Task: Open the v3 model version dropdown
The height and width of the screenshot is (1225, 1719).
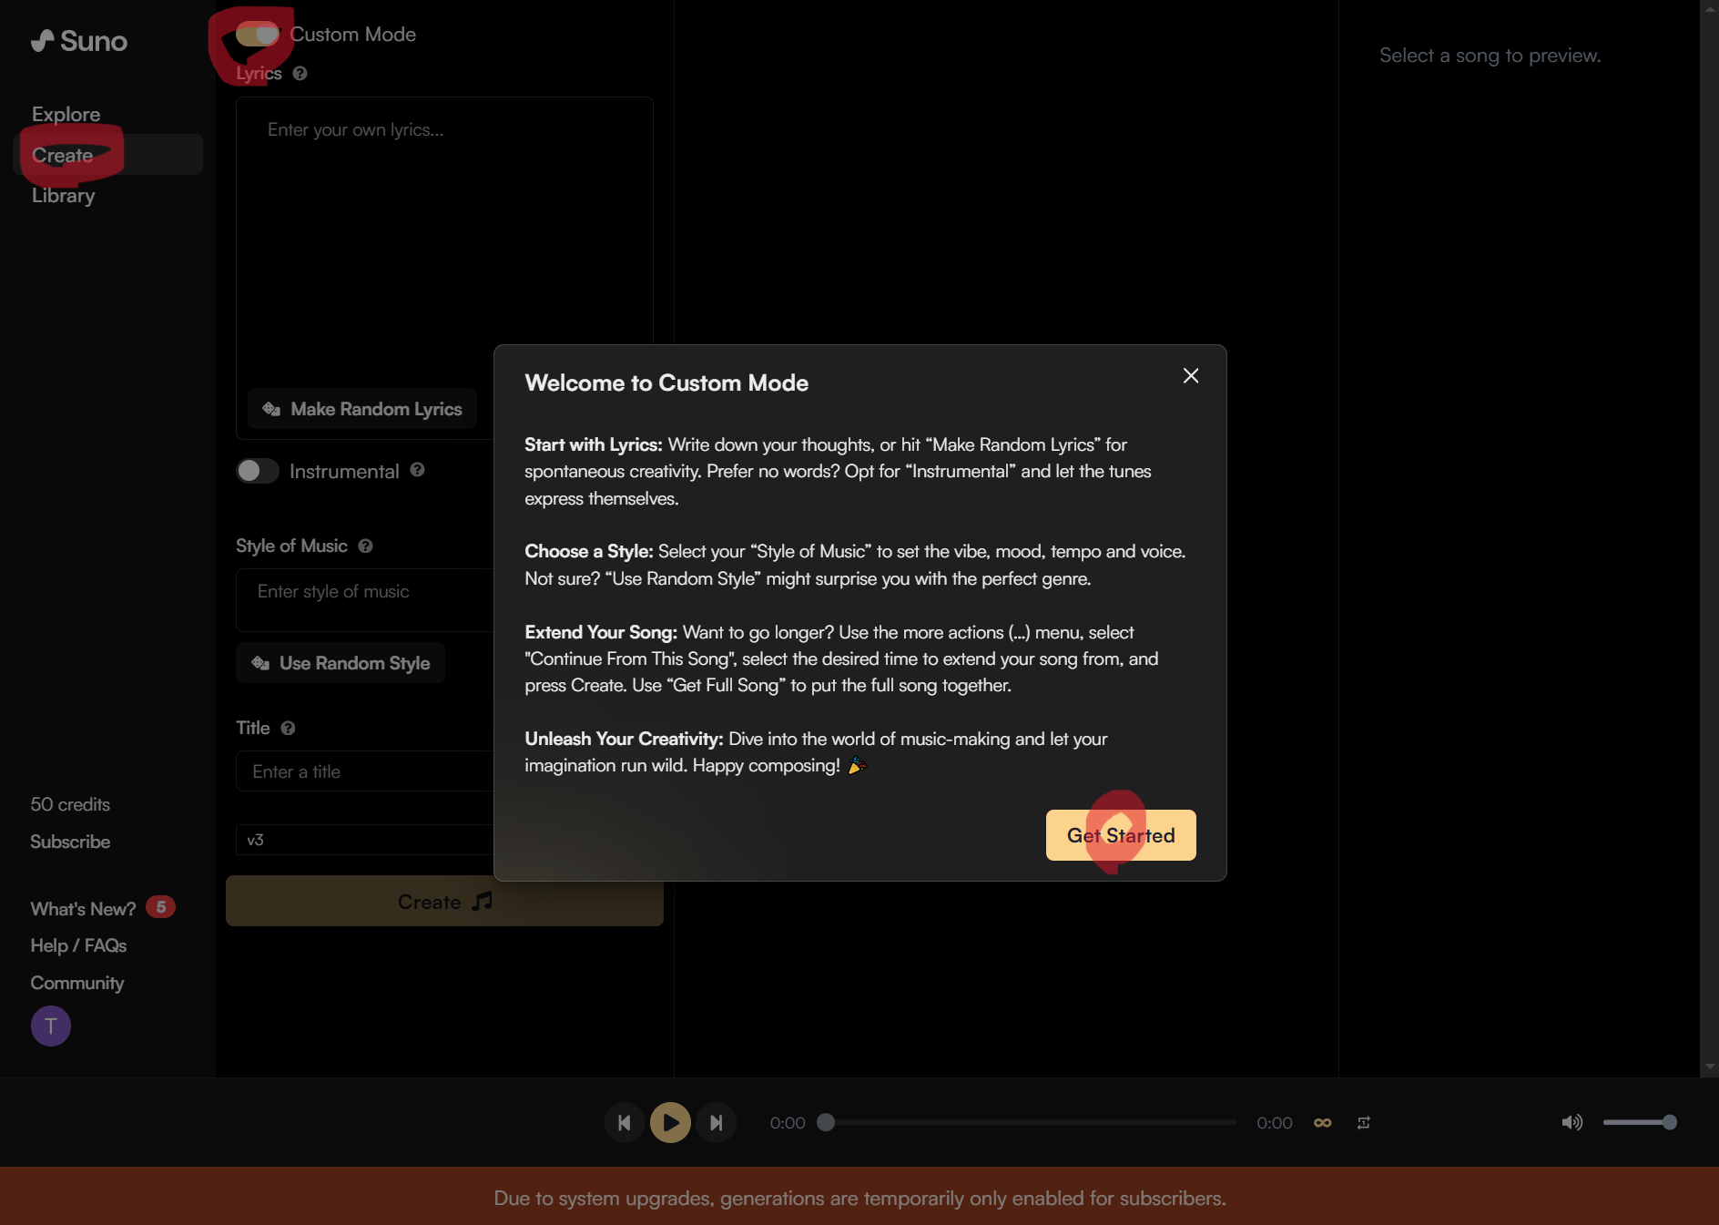Action: (x=364, y=840)
